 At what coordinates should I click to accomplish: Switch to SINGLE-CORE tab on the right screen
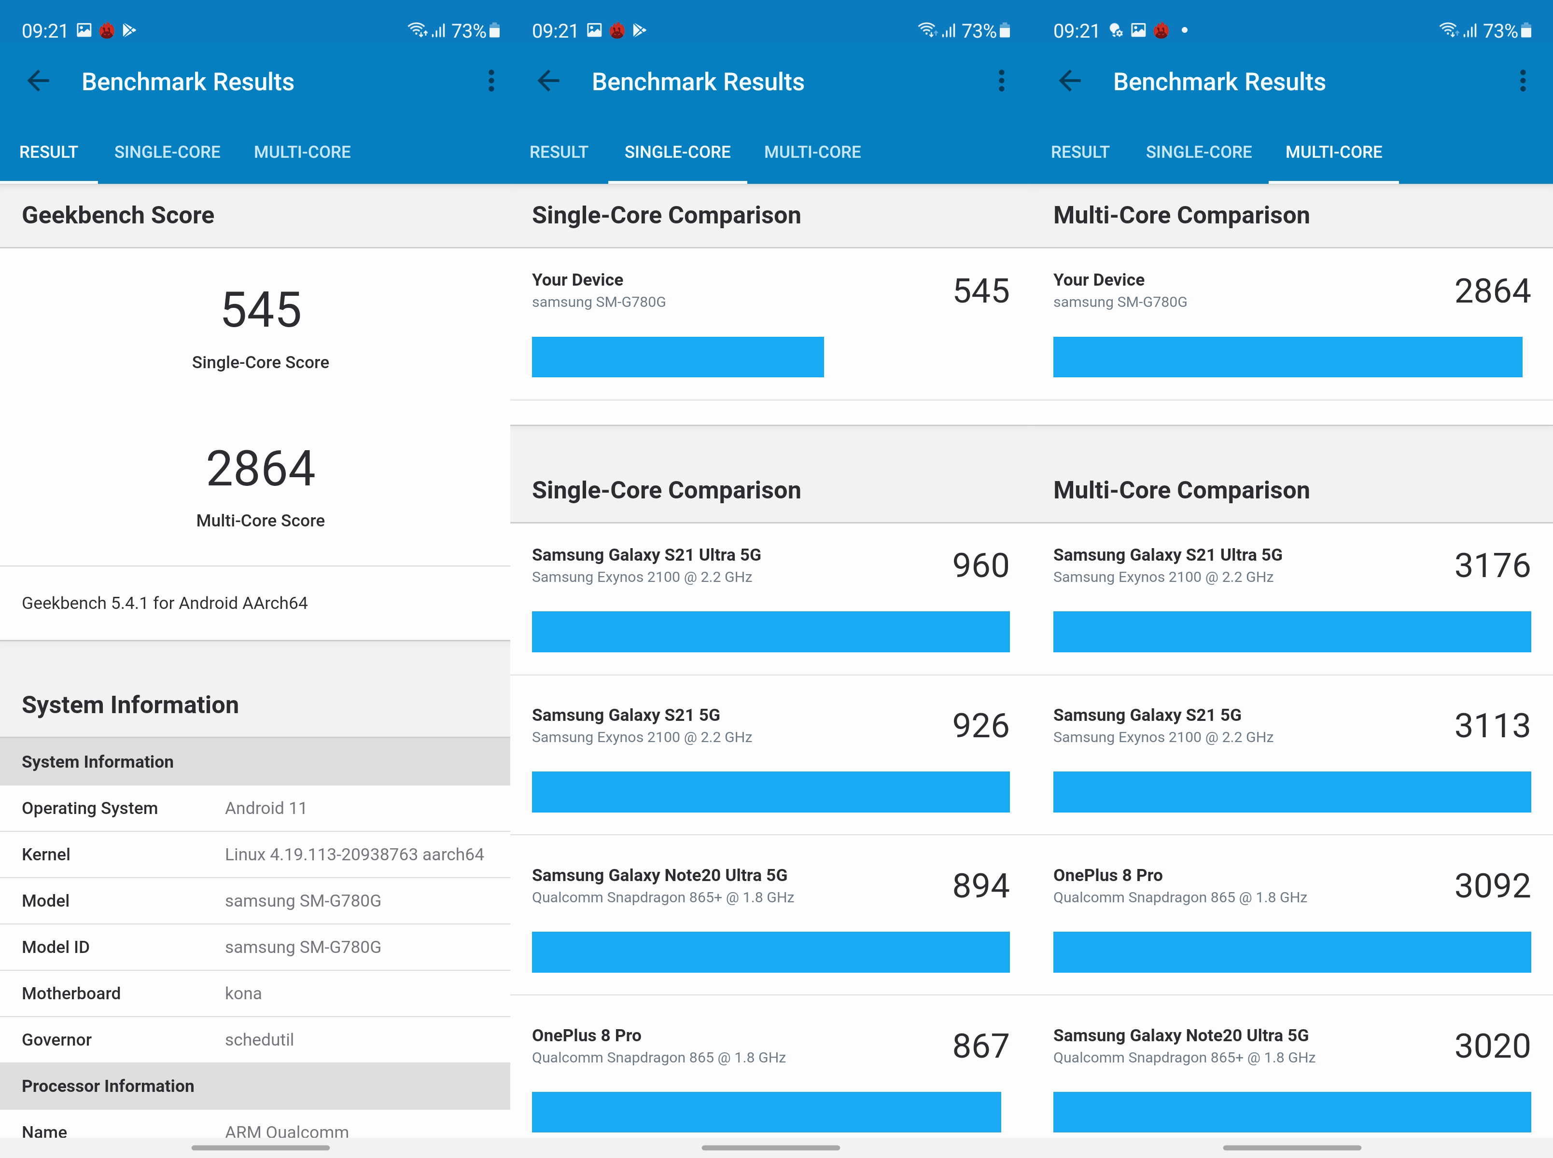pos(1199,152)
